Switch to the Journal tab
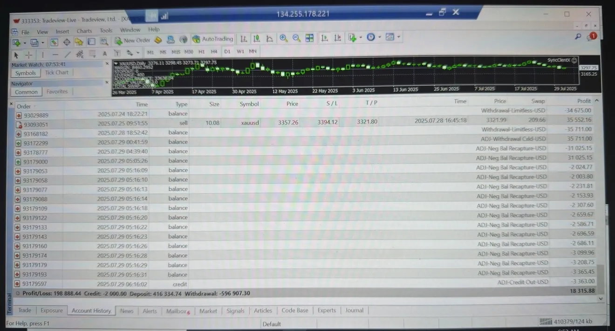The width and height of the screenshot is (615, 331). point(354,310)
